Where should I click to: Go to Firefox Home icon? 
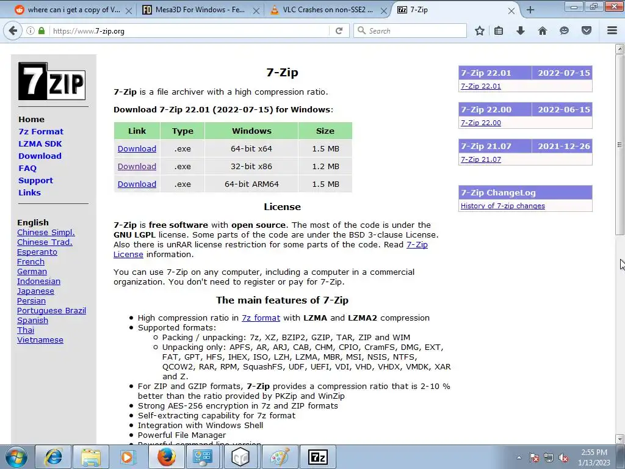[x=543, y=31]
